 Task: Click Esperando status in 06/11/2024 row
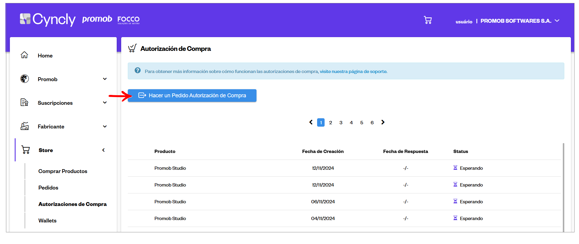pos(471,202)
